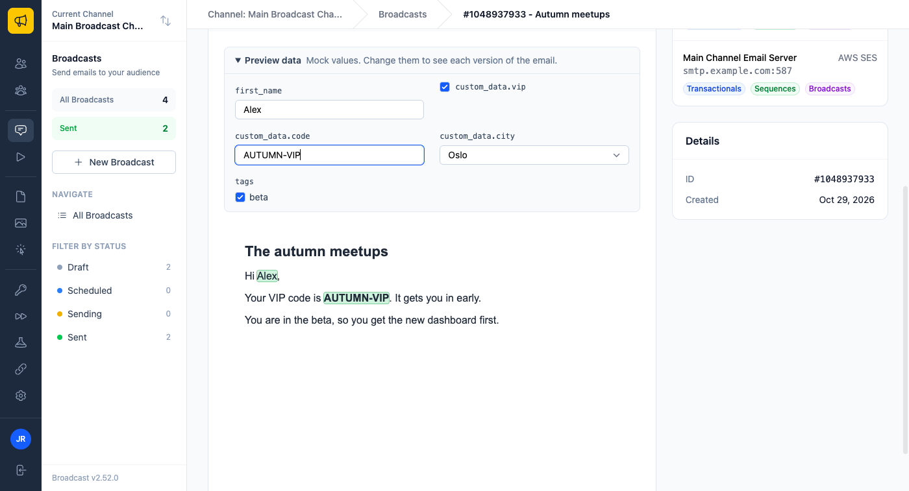
Task: Open the broadcasts message icon in sidebar
Action: click(x=21, y=130)
